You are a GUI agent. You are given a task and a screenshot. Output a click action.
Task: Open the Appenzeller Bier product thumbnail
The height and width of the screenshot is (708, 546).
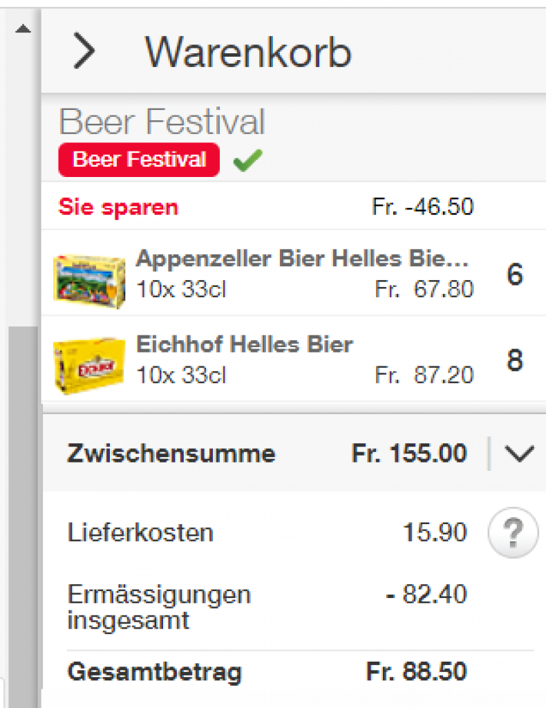pyautogui.click(x=89, y=278)
